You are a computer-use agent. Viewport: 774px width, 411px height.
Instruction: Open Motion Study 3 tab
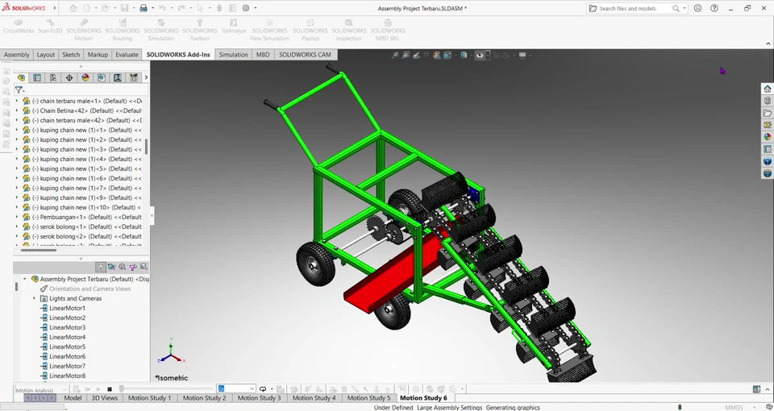(x=259, y=397)
